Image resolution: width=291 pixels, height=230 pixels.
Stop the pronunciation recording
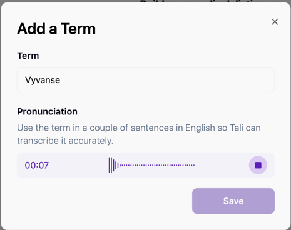pyautogui.click(x=258, y=165)
